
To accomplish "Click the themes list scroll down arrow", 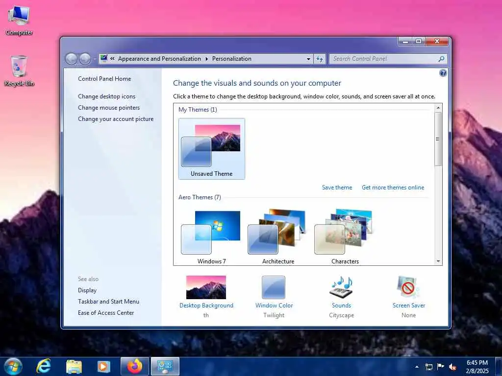I will (x=438, y=261).
